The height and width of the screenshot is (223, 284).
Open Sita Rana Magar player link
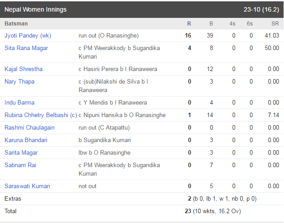pos(26,48)
